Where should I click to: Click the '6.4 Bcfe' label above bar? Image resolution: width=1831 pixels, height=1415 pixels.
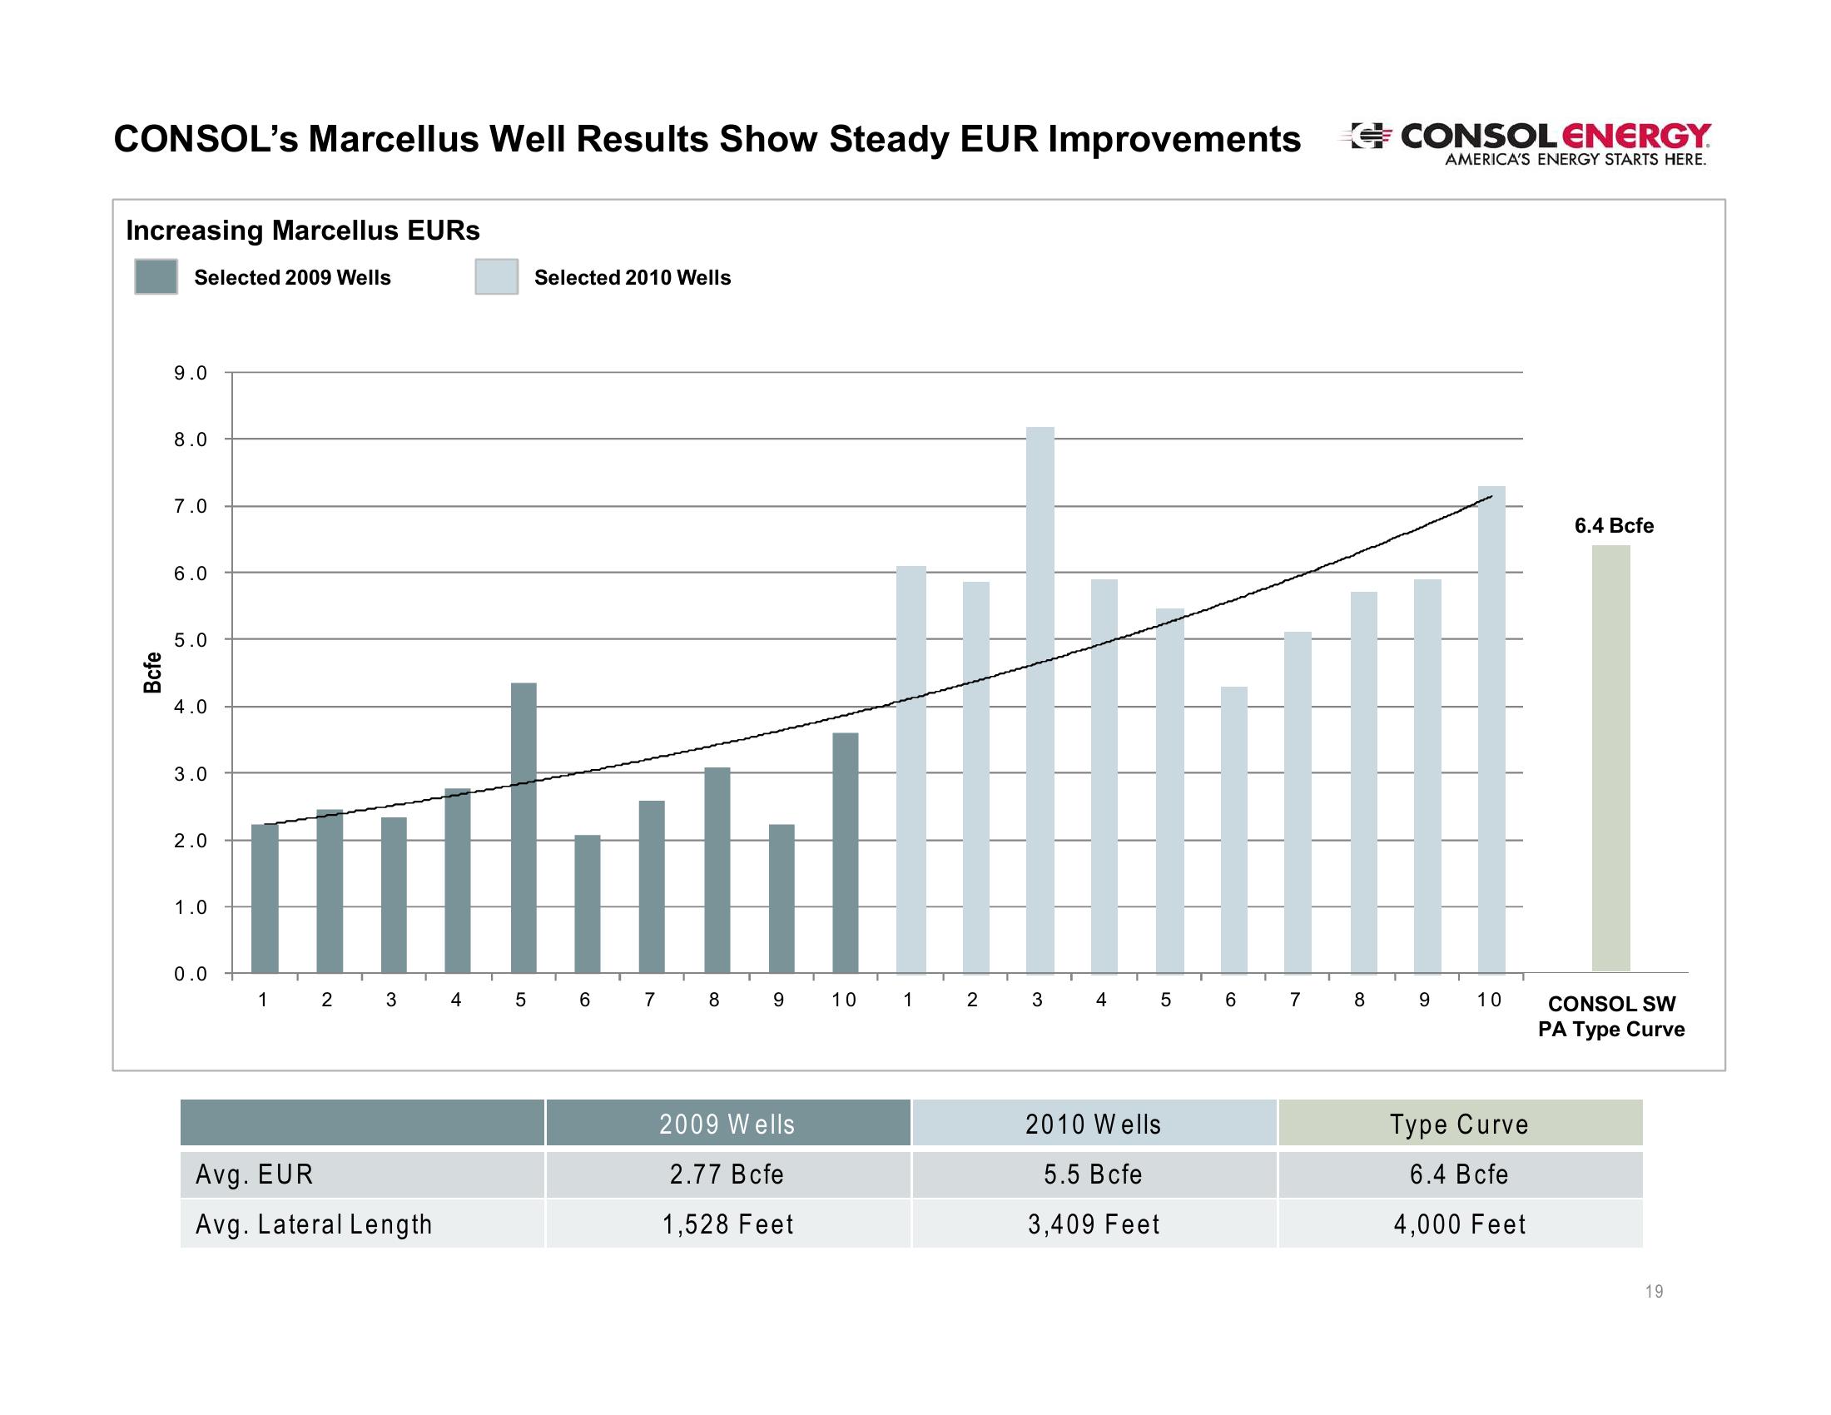pos(1614,525)
